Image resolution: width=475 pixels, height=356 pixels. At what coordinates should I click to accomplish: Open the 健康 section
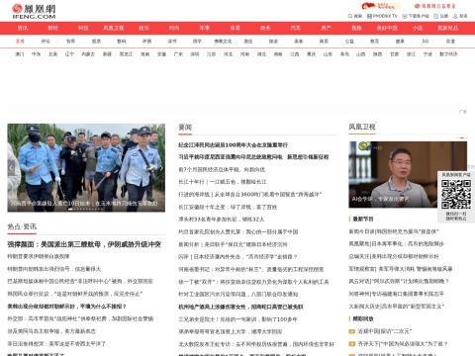(400, 42)
